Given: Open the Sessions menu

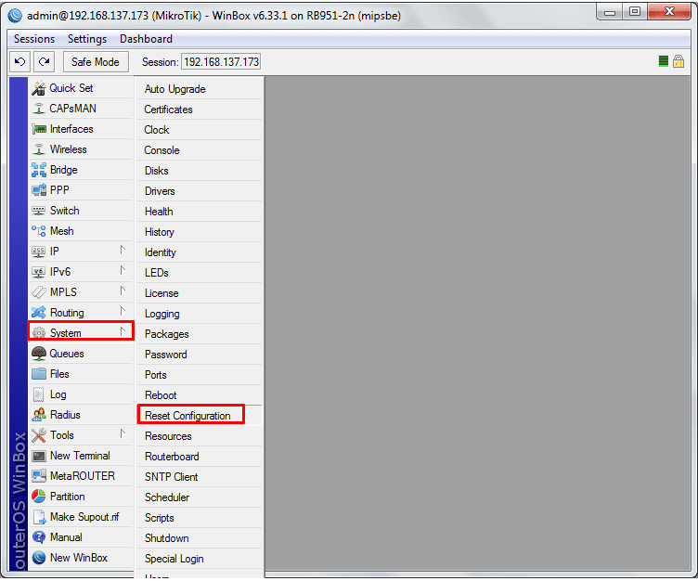Looking at the screenshot, I should pos(34,39).
